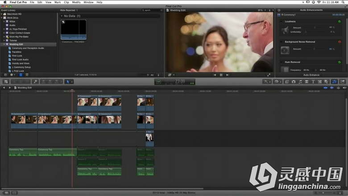
Task: Click the Auto Enhance button
Action: [x=311, y=75]
